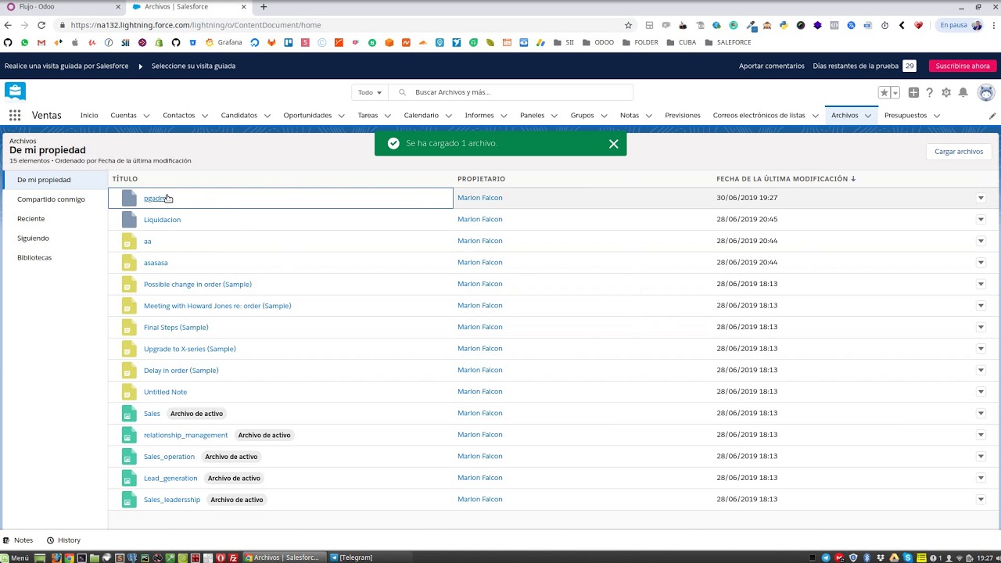Open the global actions plus icon
The height and width of the screenshot is (563, 1001).
(x=913, y=92)
